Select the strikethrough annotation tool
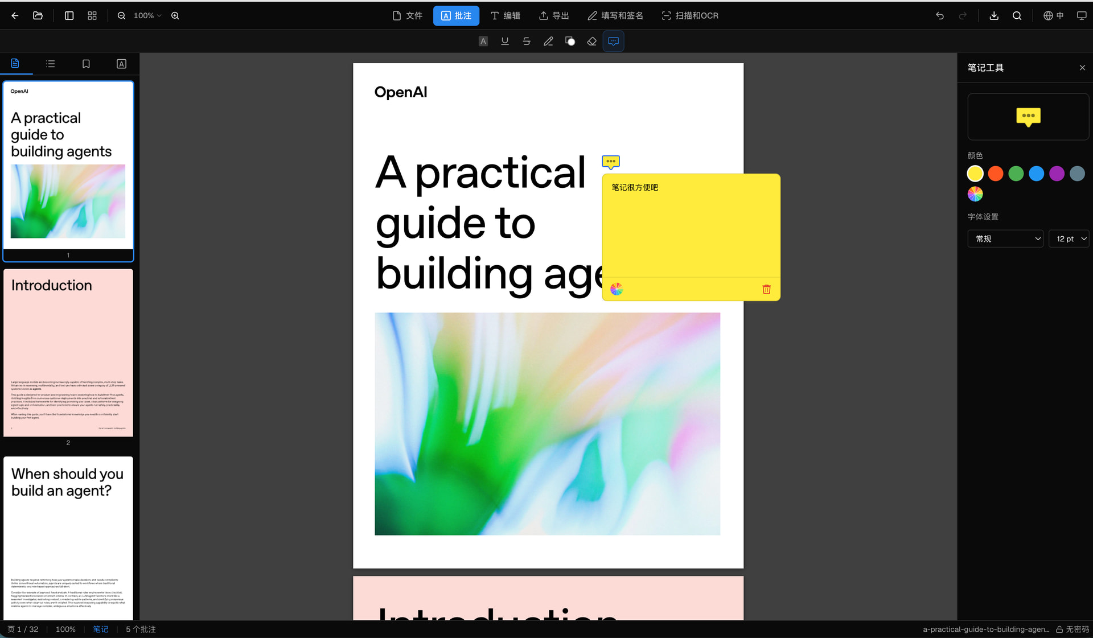The width and height of the screenshot is (1093, 638). tap(527, 41)
